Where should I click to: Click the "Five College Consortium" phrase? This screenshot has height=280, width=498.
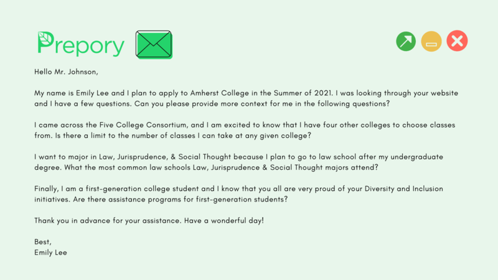pos(138,124)
